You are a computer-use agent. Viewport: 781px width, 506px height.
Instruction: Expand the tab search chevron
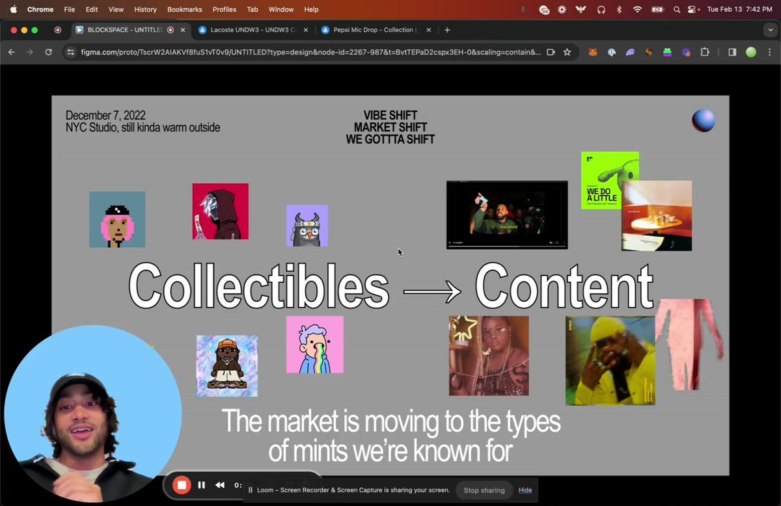click(x=771, y=30)
